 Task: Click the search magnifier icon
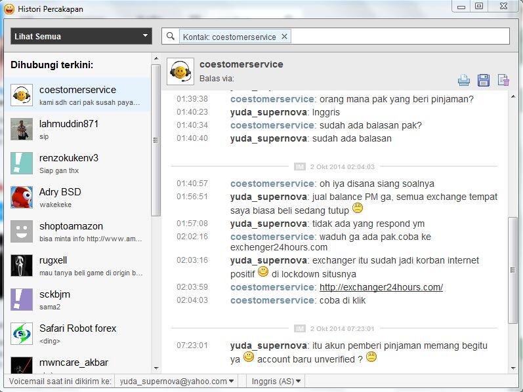coord(171,36)
